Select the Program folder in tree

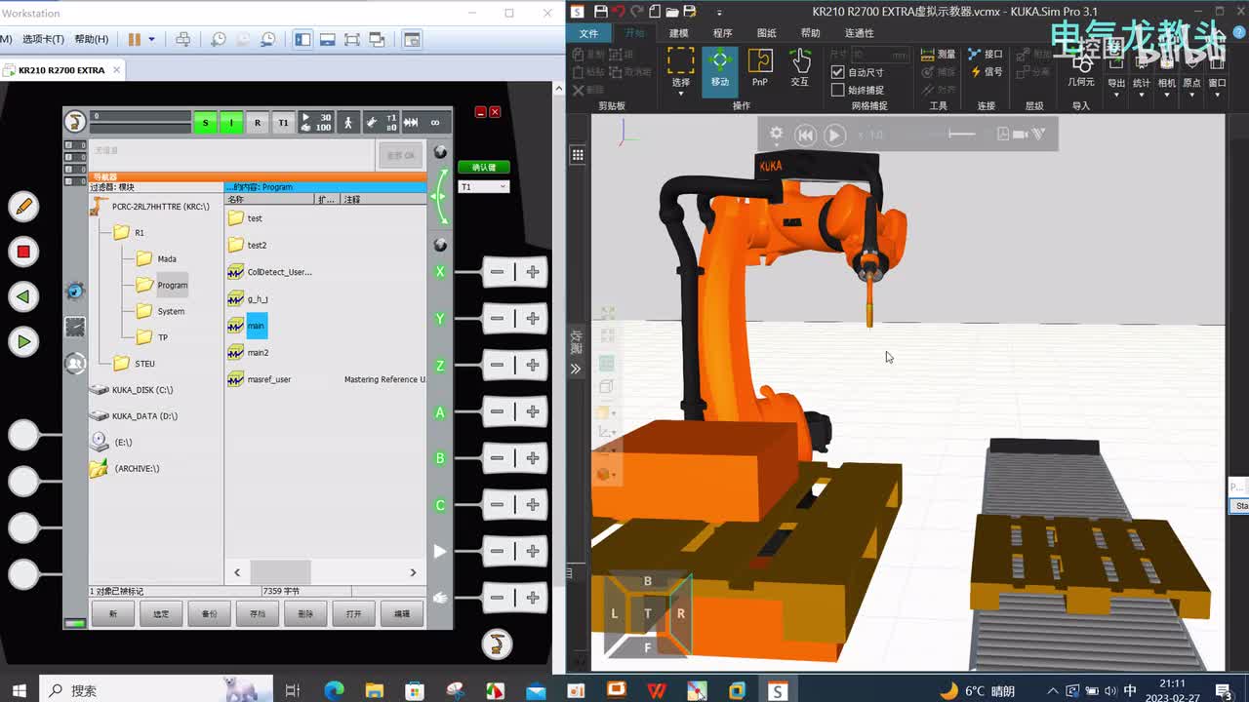[x=172, y=286]
